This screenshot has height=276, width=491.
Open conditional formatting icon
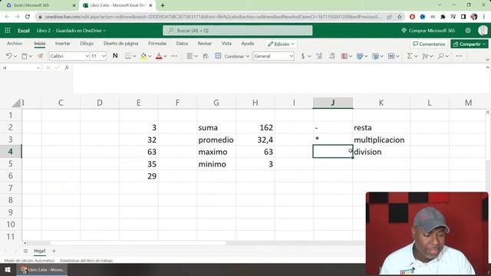pos(344,56)
